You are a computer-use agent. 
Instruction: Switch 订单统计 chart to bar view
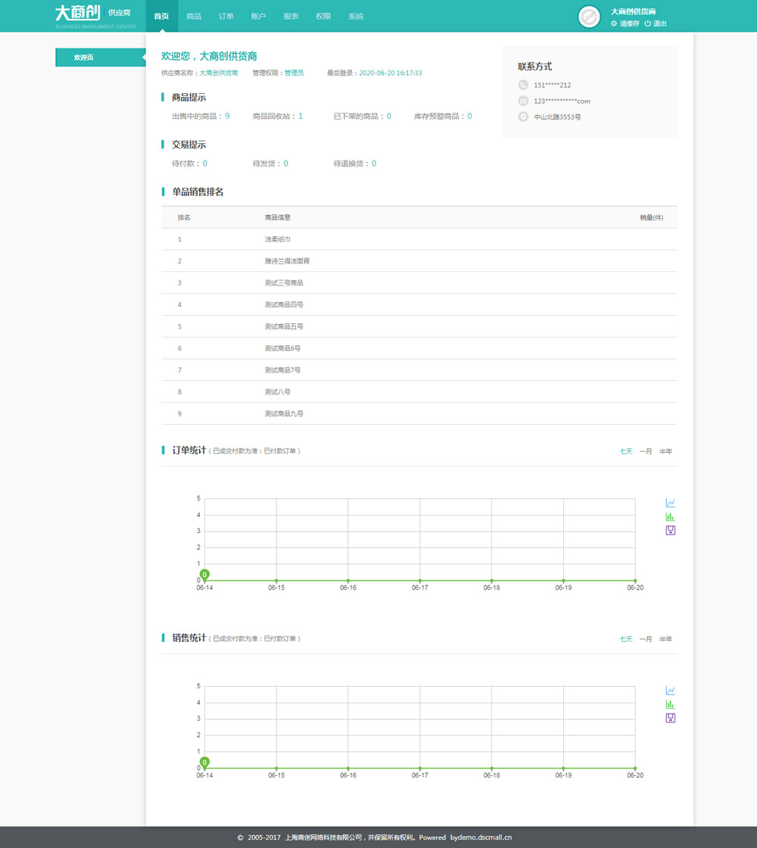click(x=670, y=516)
